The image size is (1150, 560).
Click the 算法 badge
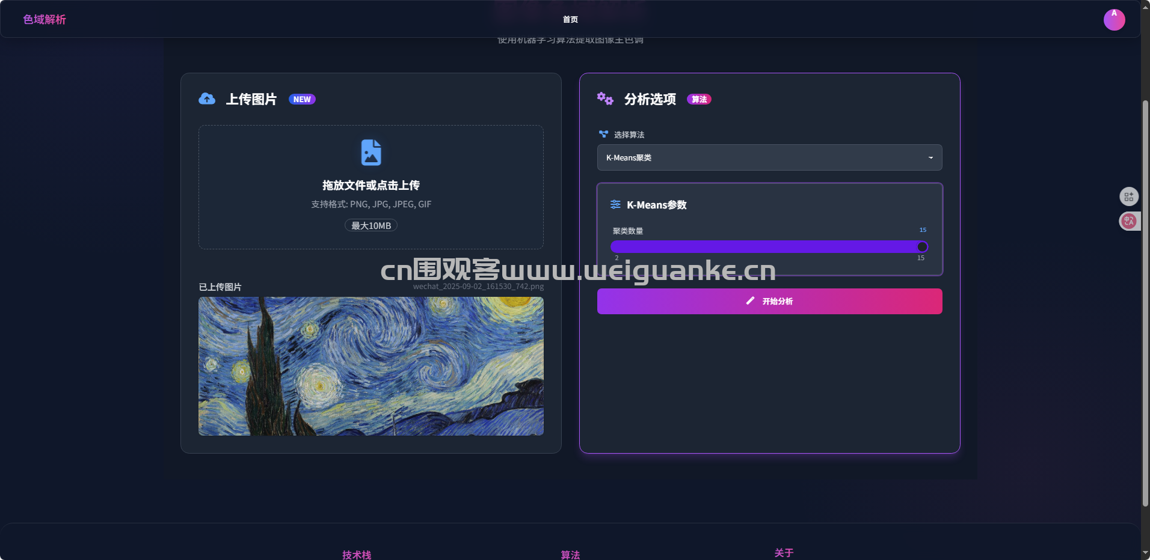tap(699, 99)
